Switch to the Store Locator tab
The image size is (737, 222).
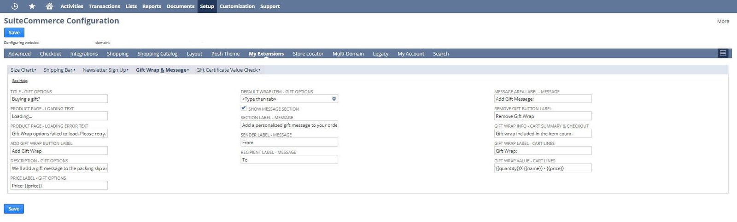308,54
